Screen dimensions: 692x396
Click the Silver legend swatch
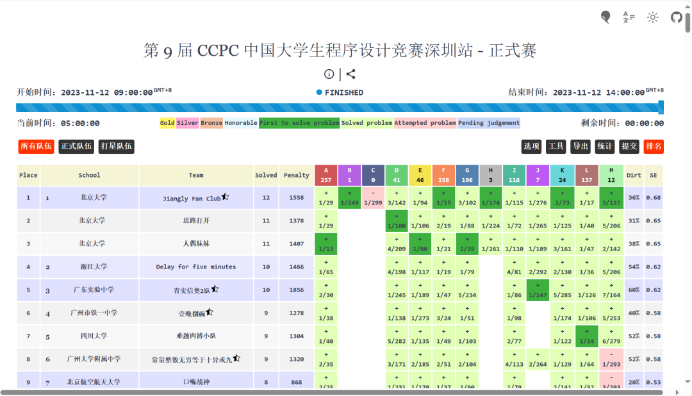click(x=188, y=123)
